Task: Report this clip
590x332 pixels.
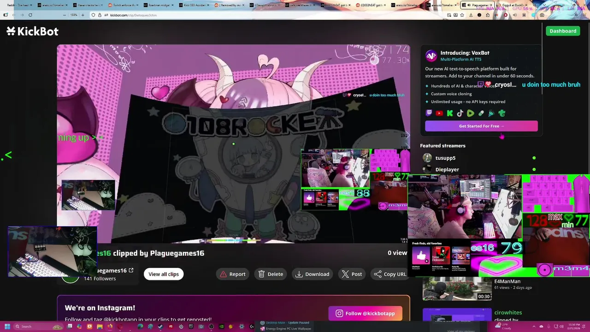Action: tap(233, 274)
